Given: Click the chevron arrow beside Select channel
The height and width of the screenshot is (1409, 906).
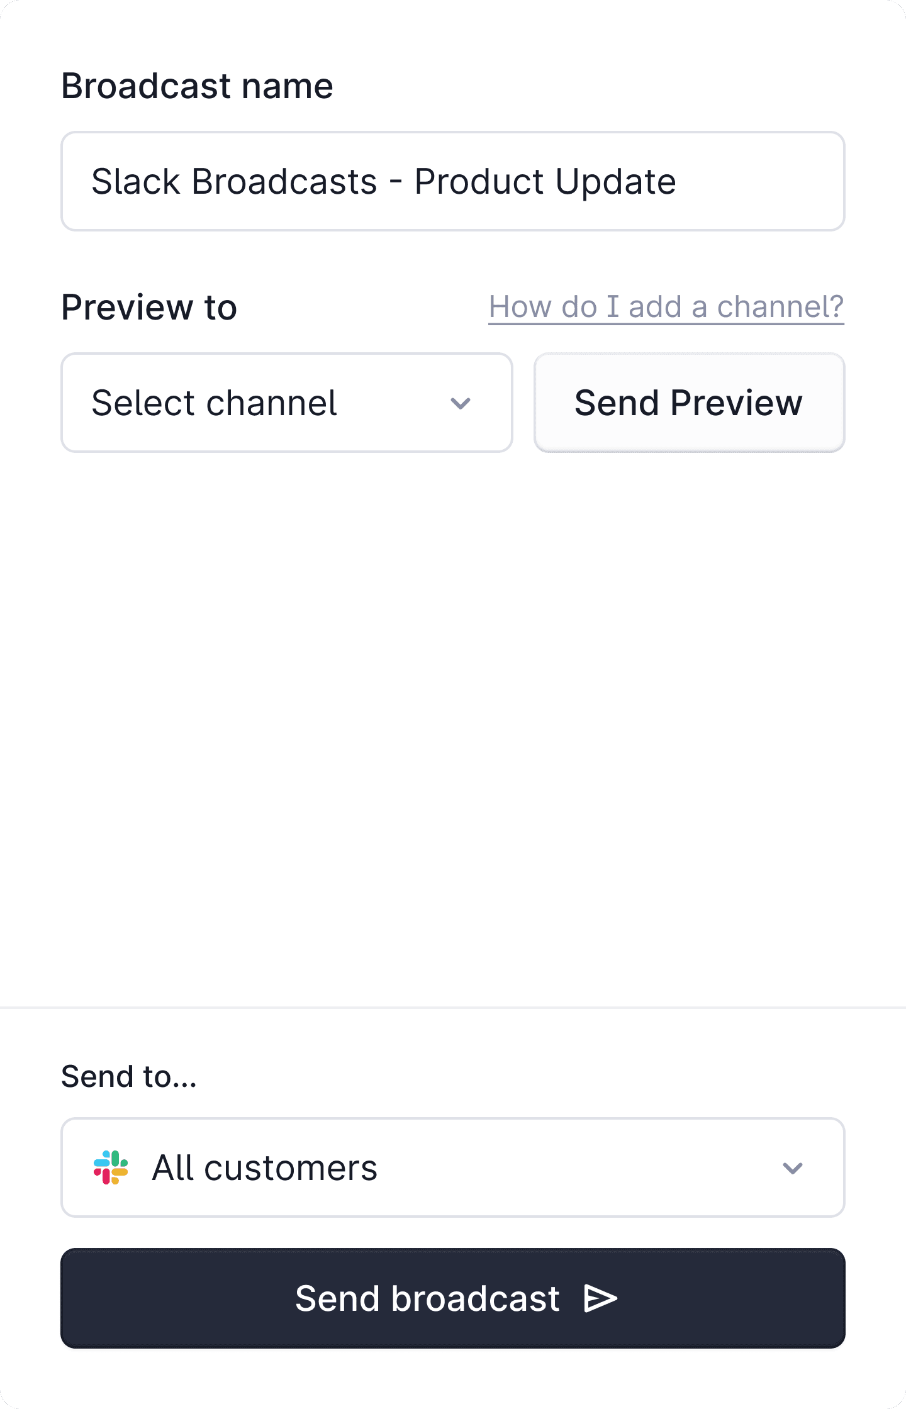Looking at the screenshot, I should tap(461, 403).
